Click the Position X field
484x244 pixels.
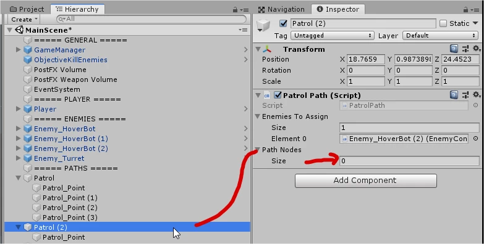[366, 59]
